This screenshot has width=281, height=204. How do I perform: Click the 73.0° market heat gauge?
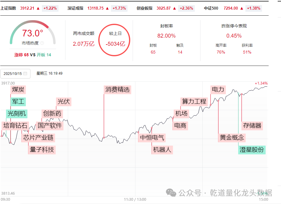pos(33,33)
